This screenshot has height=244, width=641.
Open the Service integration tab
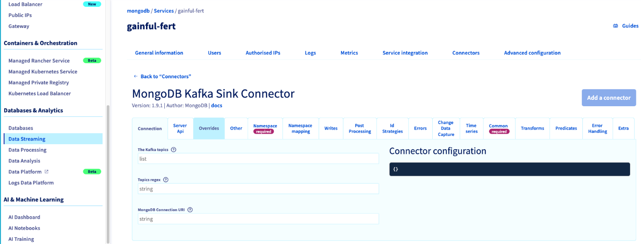pos(405,53)
